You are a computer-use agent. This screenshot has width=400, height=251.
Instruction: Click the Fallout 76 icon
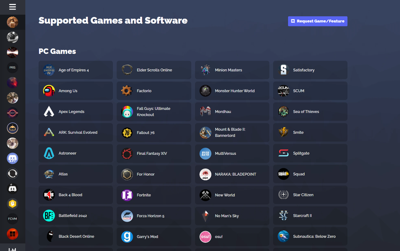[x=127, y=132]
